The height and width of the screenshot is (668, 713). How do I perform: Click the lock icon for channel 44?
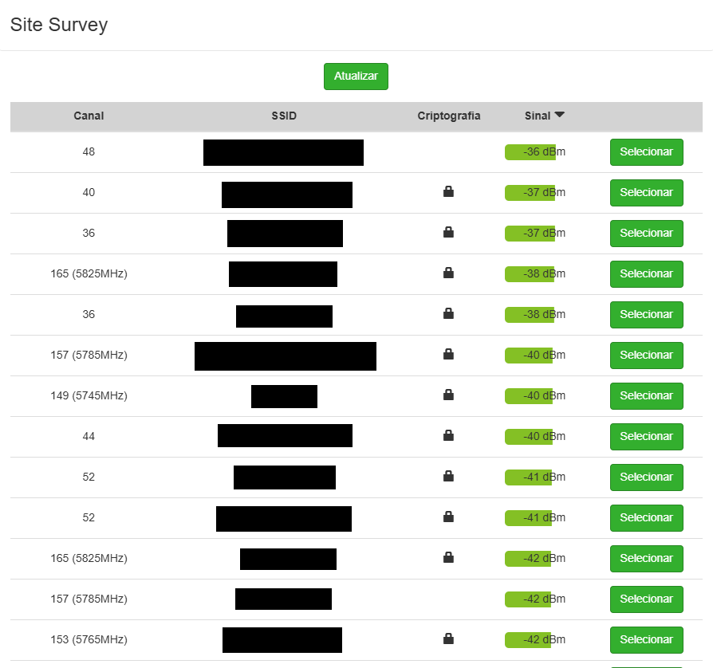point(448,436)
